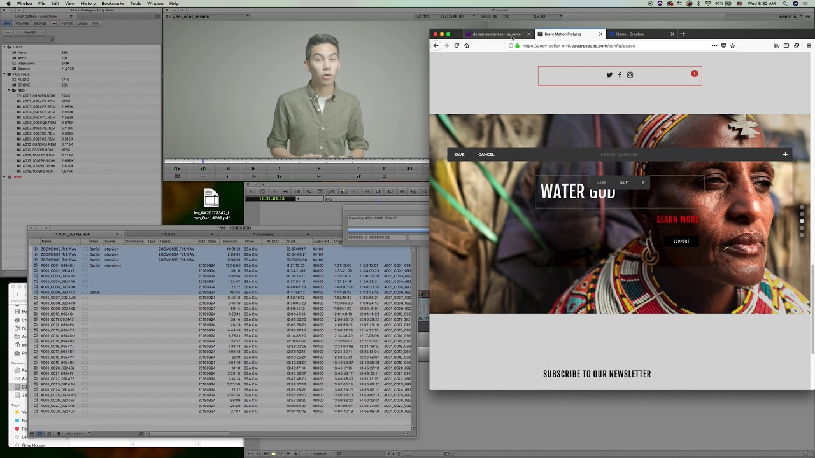This screenshot has width=815, height=458.
Task: Open the Wi-Fi status menu
Action: pos(708,3)
